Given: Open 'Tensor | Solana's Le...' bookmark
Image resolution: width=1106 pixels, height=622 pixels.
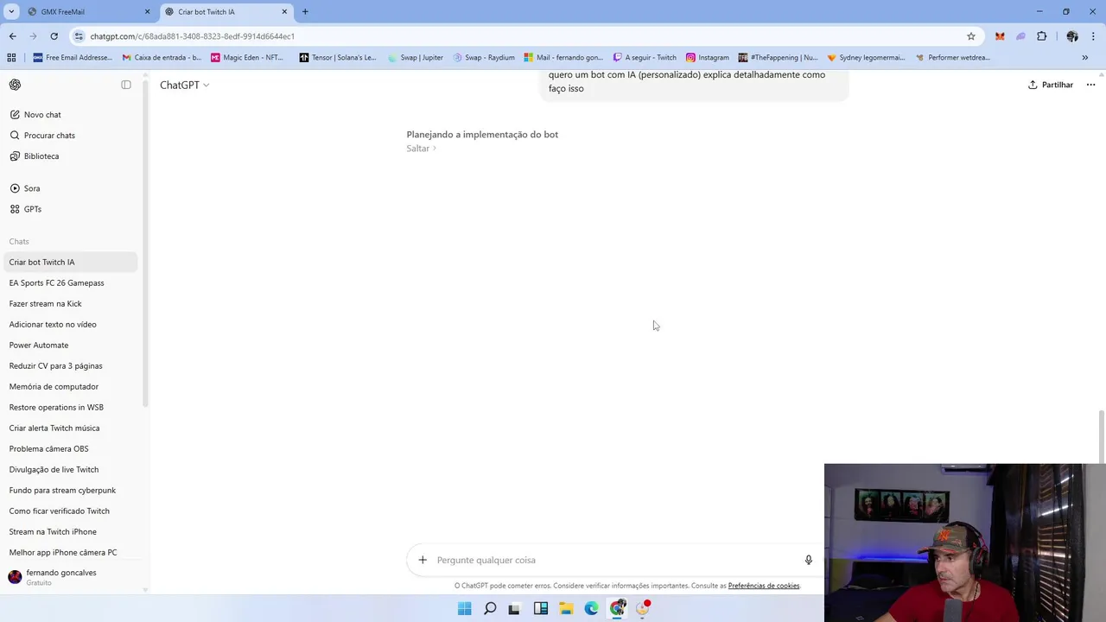Looking at the screenshot, I should pos(338,58).
